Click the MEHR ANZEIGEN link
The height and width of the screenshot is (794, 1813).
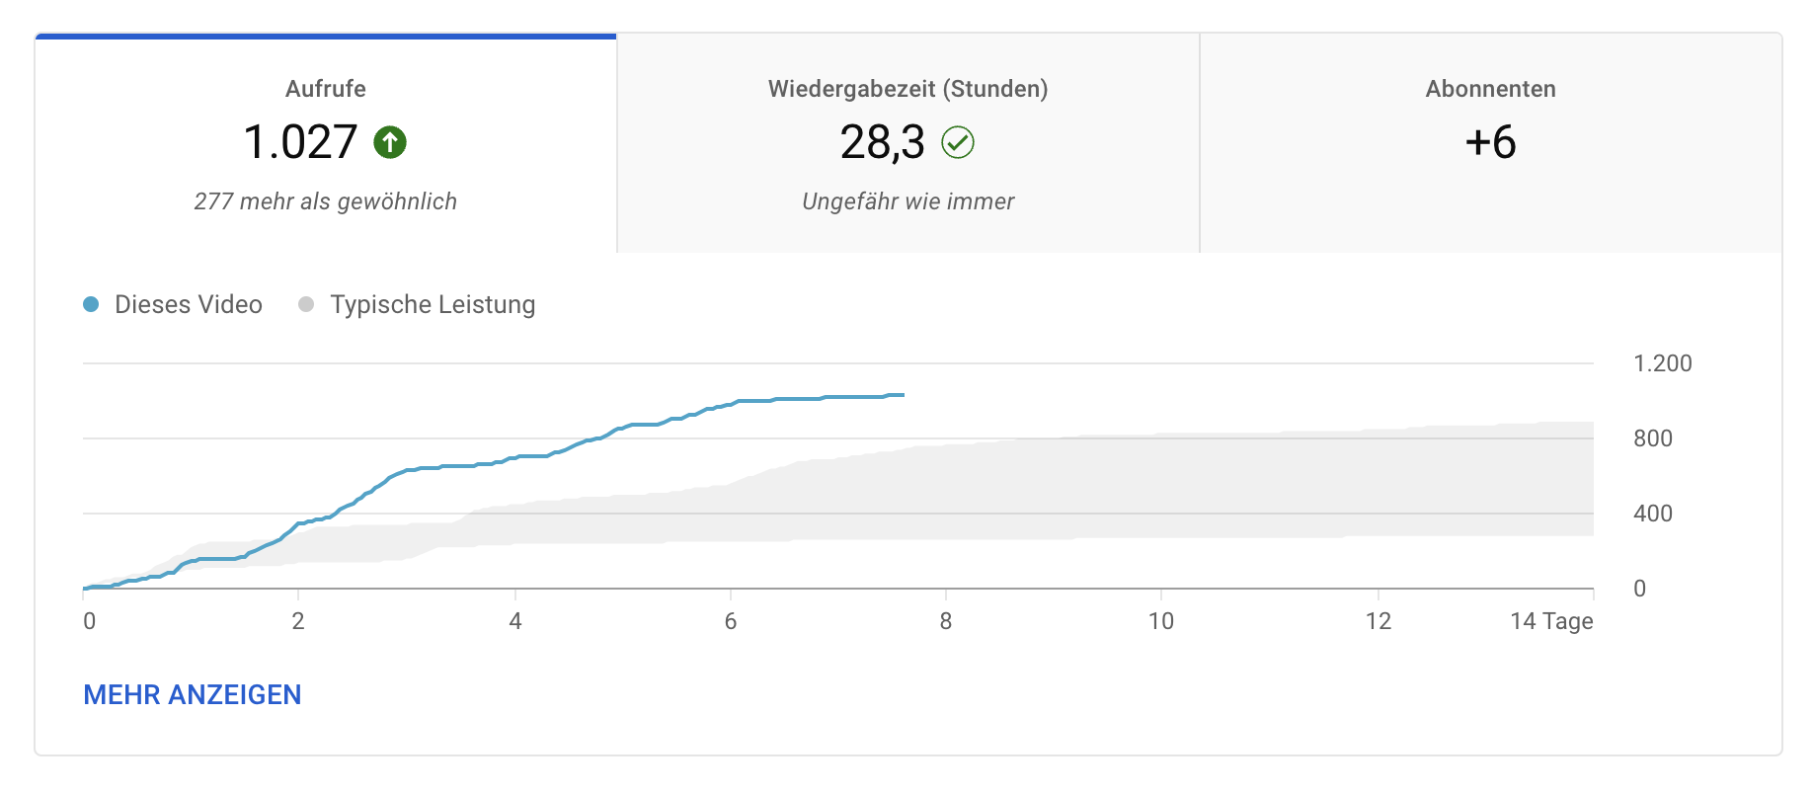[x=193, y=694]
